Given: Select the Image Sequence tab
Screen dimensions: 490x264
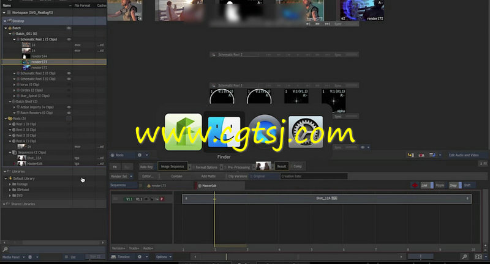Looking at the screenshot, I should (x=173, y=166).
